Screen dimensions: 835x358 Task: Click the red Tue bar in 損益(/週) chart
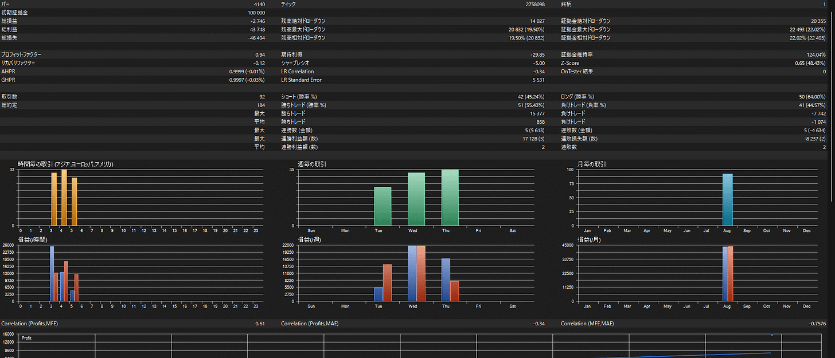click(x=387, y=283)
